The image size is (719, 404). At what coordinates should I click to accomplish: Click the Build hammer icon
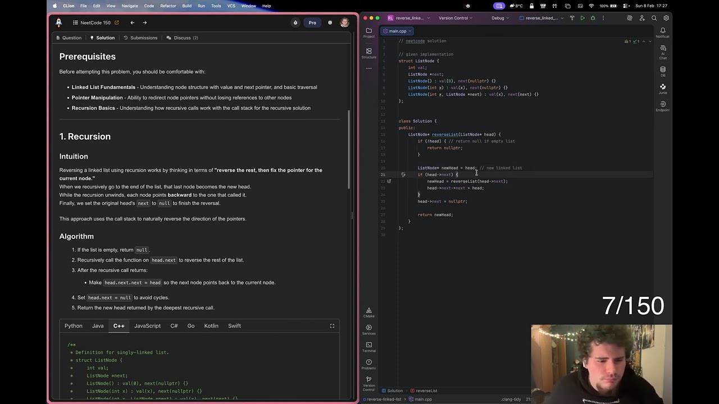[572, 18]
